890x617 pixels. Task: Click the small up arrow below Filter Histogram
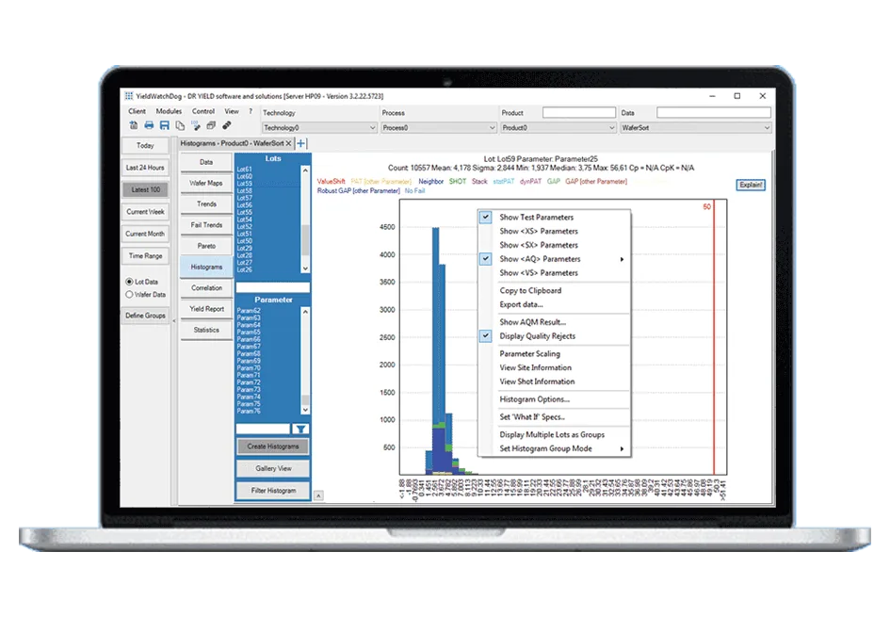pyautogui.click(x=318, y=496)
